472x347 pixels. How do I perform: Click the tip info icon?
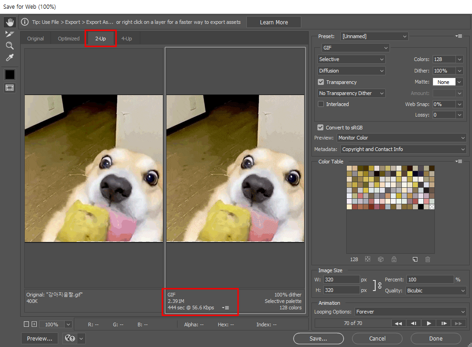click(25, 22)
